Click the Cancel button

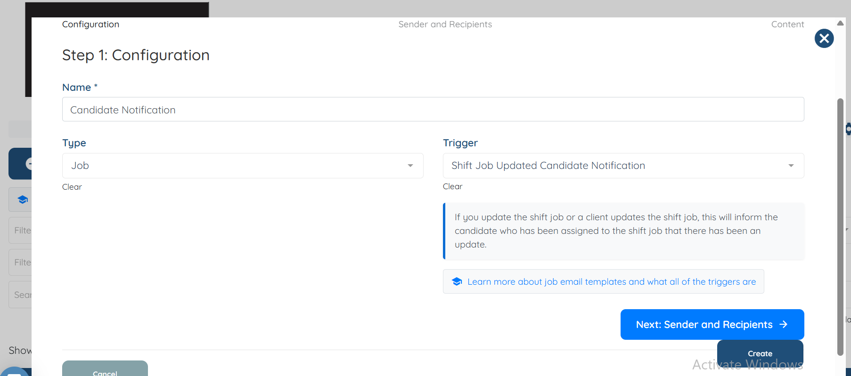[x=105, y=370]
